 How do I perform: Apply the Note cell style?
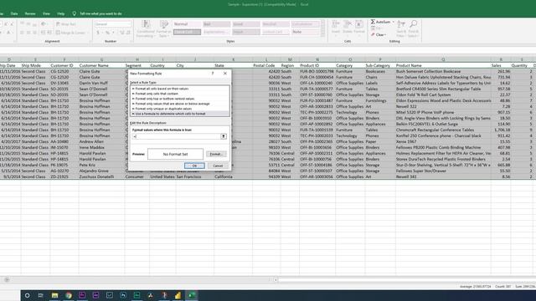(x=305, y=32)
